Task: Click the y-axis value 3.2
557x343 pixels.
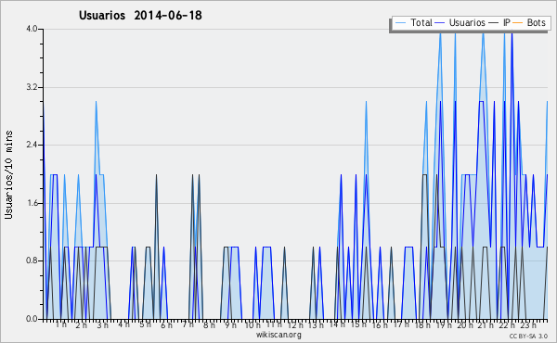Action: (32, 87)
